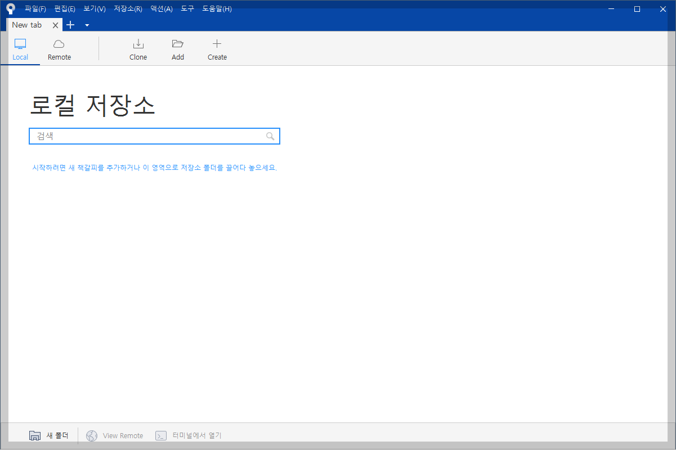Click the Add label
676x450 pixels.
click(178, 57)
